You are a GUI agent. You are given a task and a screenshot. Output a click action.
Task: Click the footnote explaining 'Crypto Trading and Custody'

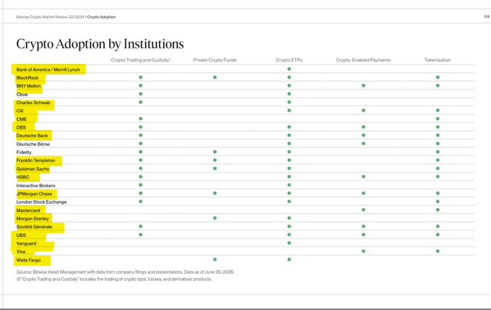114,279
